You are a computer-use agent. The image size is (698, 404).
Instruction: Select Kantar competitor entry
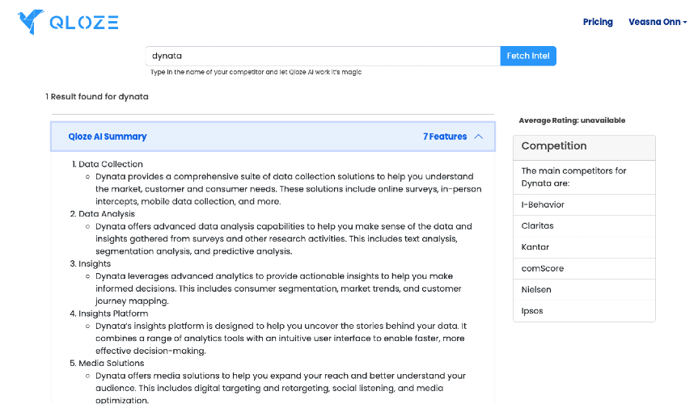point(584,247)
